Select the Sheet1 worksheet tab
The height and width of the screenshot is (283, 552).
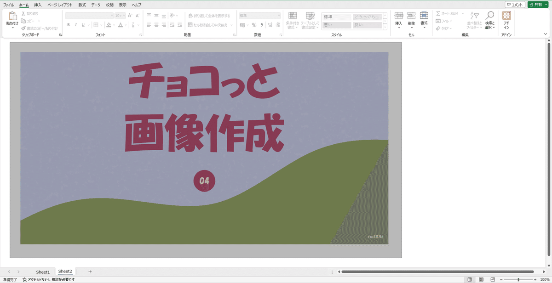point(43,272)
